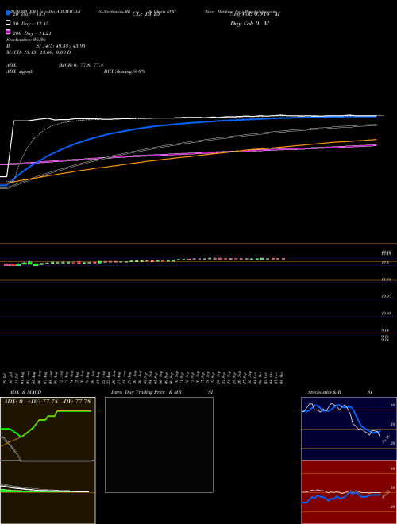The height and width of the screenshot is (524, 397).
Task: Click the 'Intra Day Trading Price & MRSI' title
Action: [x=162, y=392]
